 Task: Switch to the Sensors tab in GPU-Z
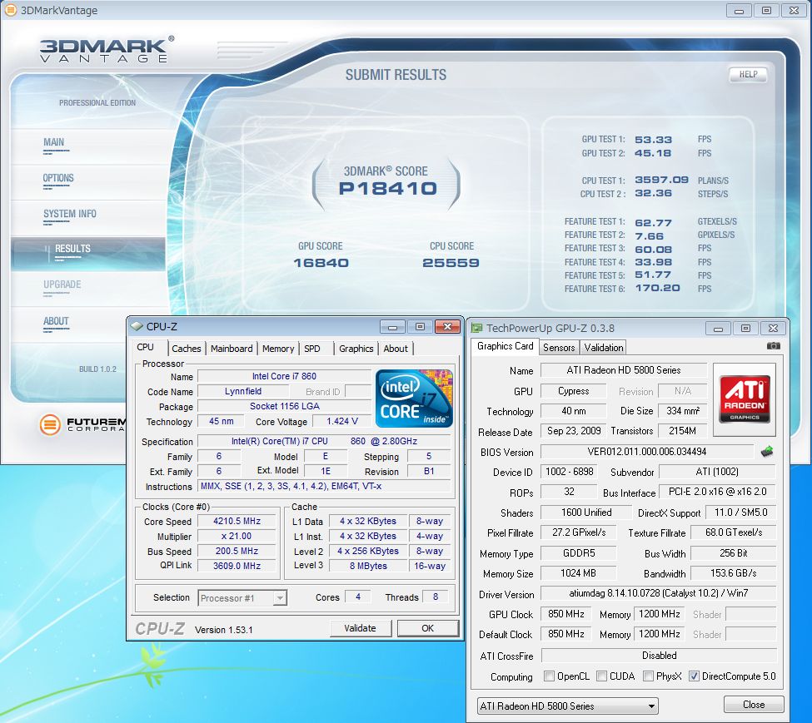[x=558, y=348]
